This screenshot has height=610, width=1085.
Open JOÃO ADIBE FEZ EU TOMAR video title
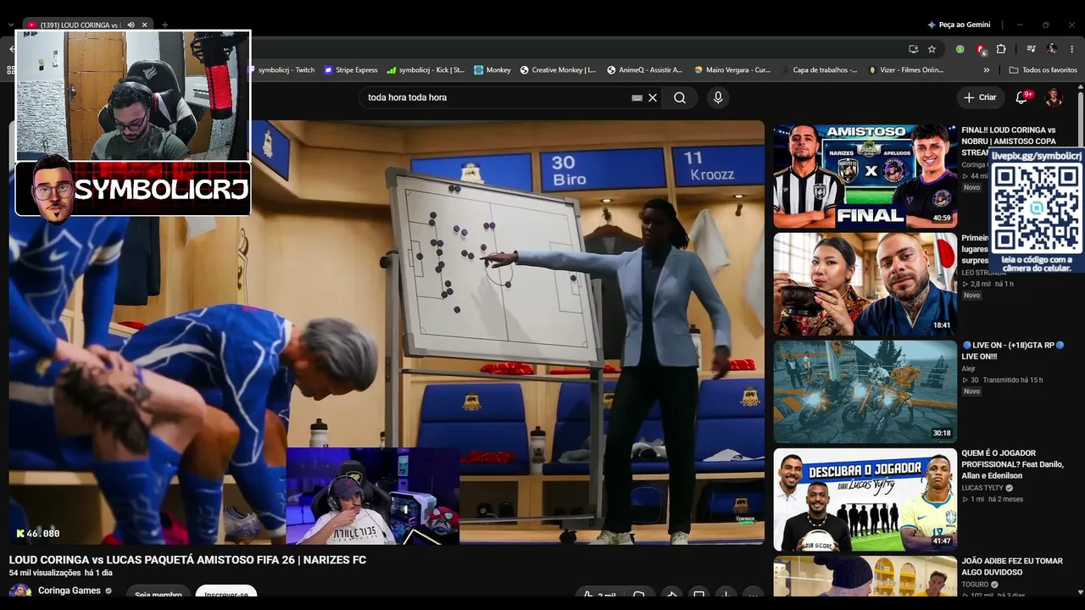click(1012, 567)
